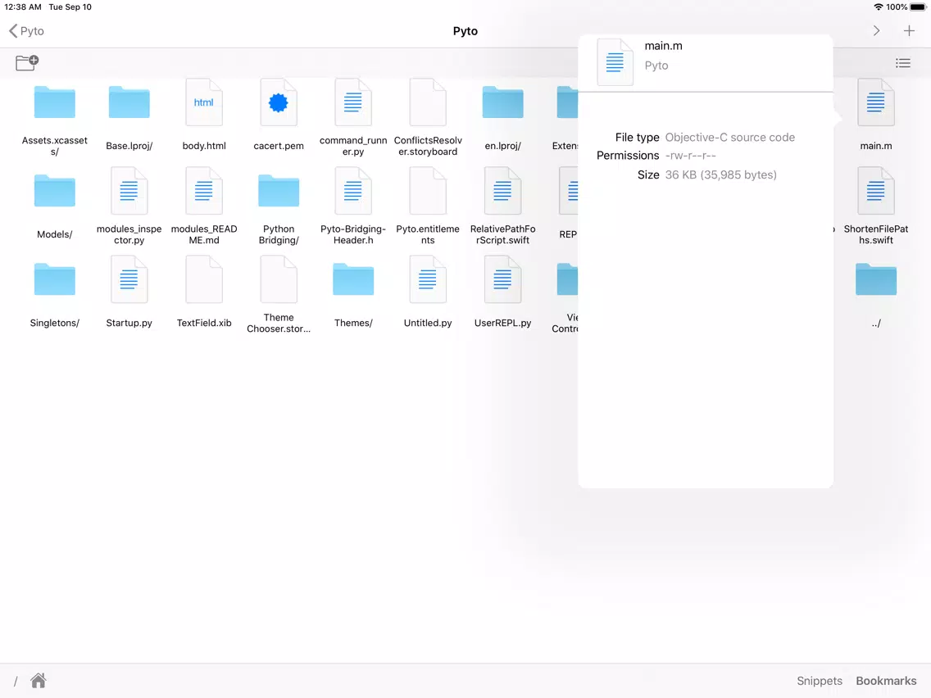Screen dimensions: 931x698
Task: Open the Theme Chooser storyboard file
Action: tap(279, 279)
